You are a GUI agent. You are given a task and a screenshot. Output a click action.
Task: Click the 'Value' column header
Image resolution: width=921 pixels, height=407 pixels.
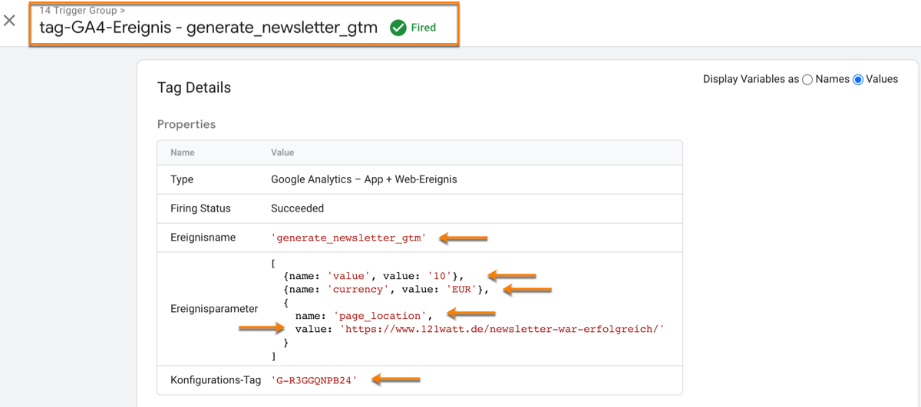click(282, 153)
